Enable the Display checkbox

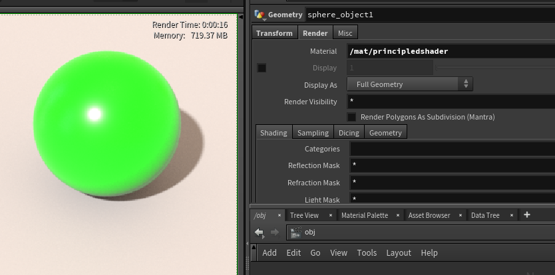pos(262,68)
